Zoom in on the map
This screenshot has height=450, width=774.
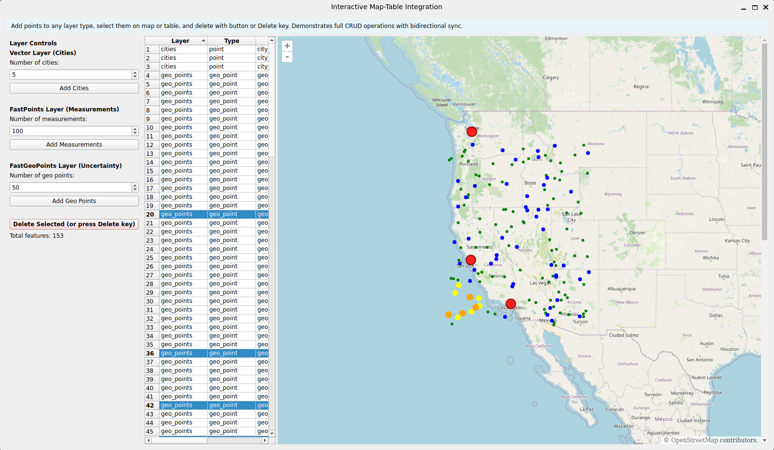tap(287, 46)
